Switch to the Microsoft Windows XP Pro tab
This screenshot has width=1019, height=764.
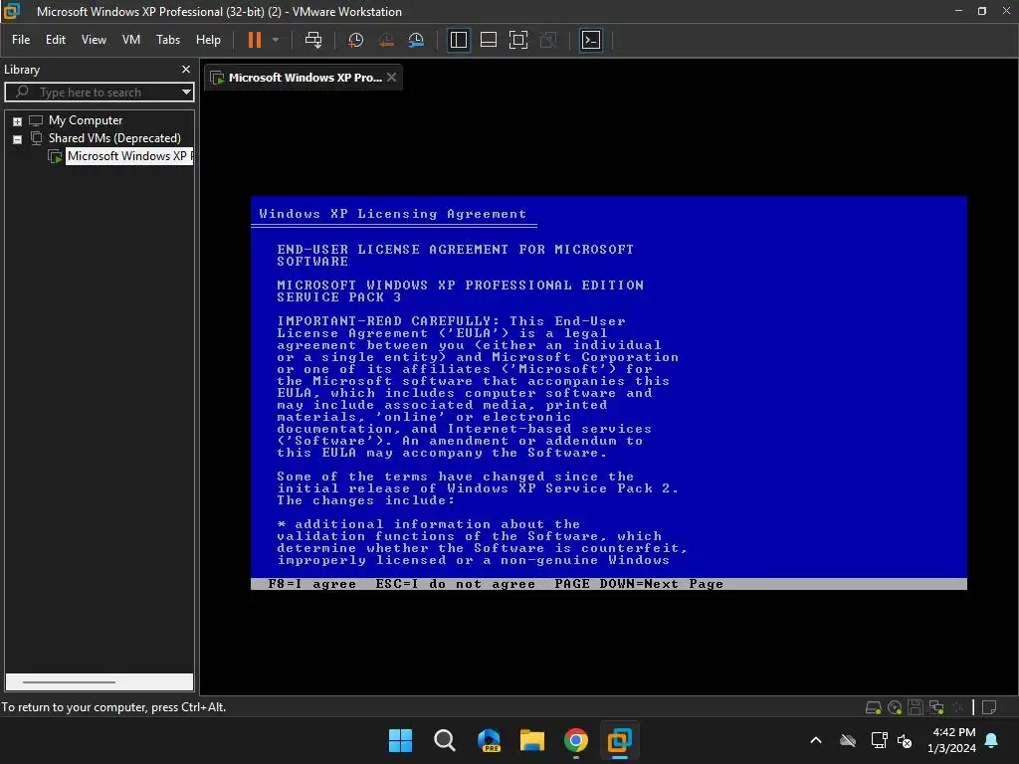305,78
